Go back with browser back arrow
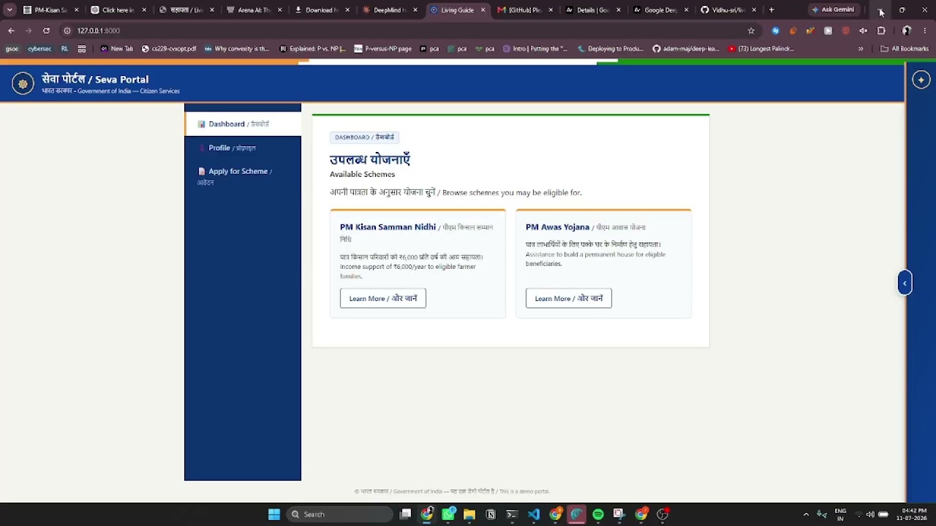This screenshot has height=526, width=936. click(x=11, y=31)
